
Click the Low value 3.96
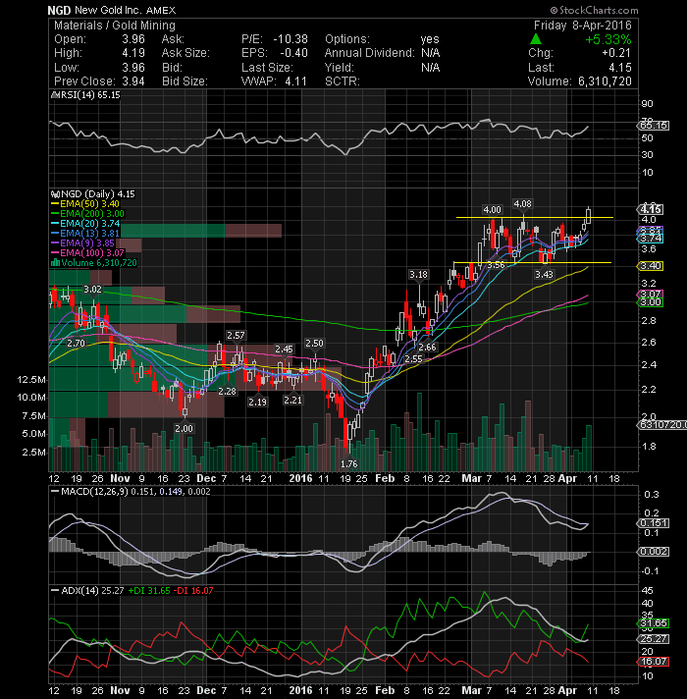click(133, 68)
